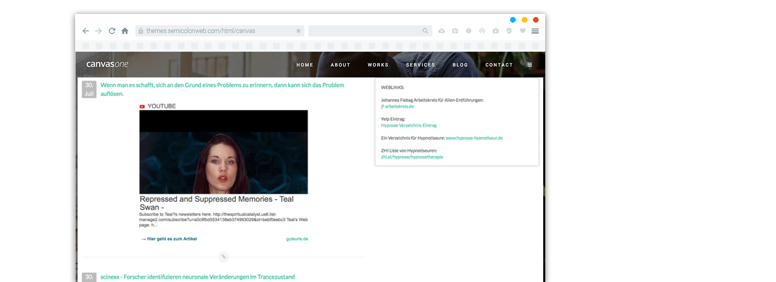This screenshot has height=282, width=776.
Task: Click the video description starting Subscribe to Teal
Action: point(223,220)
